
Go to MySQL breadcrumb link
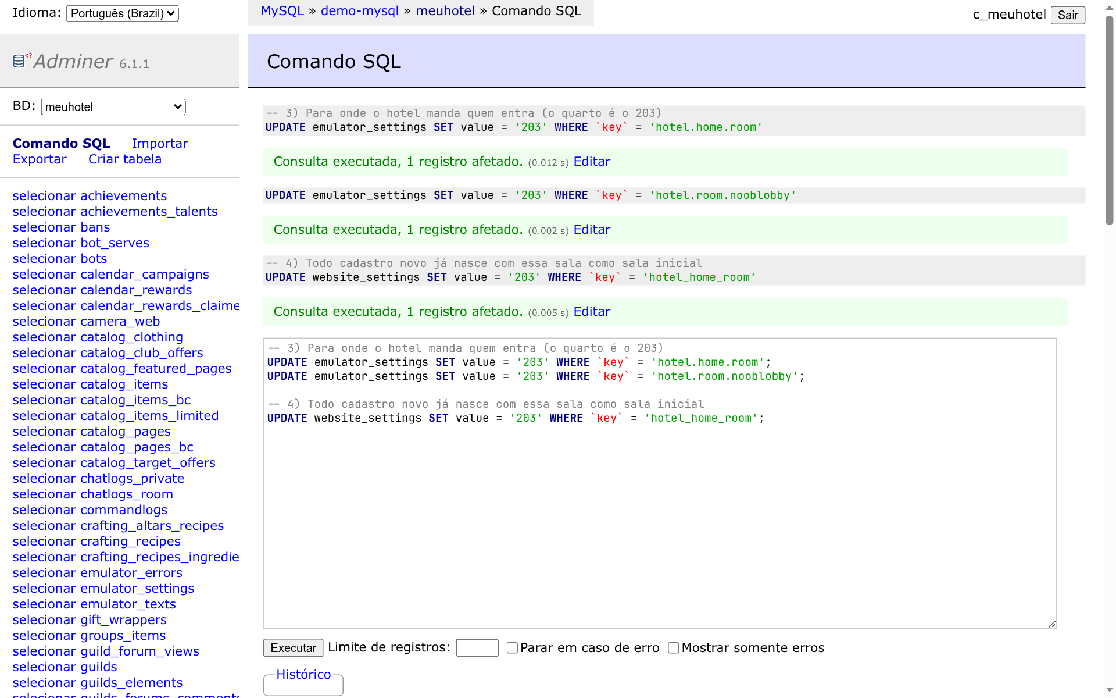pyautogui.click(x=282, y=11)
